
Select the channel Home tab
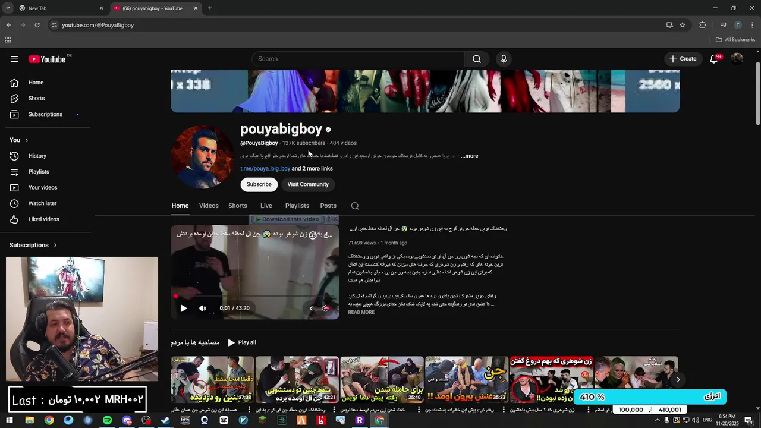click(x=180, y=206)
